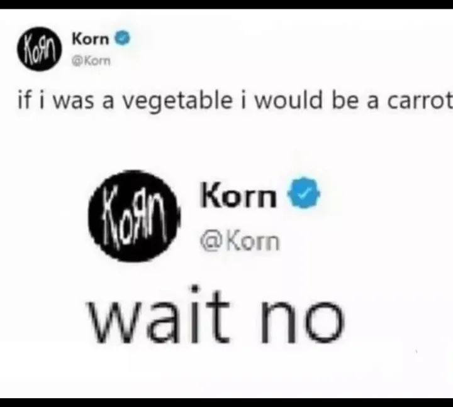
Task: Click the word 'wait' in the second tweet
Action: pyautogui.click(x=159, y=315)
